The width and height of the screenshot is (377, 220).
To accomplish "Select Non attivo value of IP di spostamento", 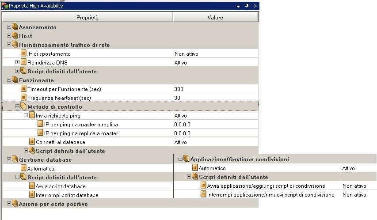I will point(187,54).
